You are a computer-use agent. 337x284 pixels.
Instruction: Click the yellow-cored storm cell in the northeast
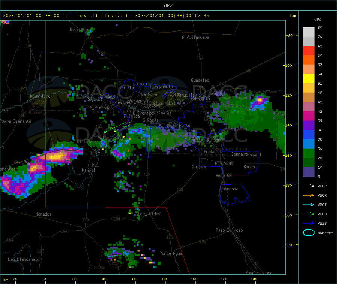260,100
